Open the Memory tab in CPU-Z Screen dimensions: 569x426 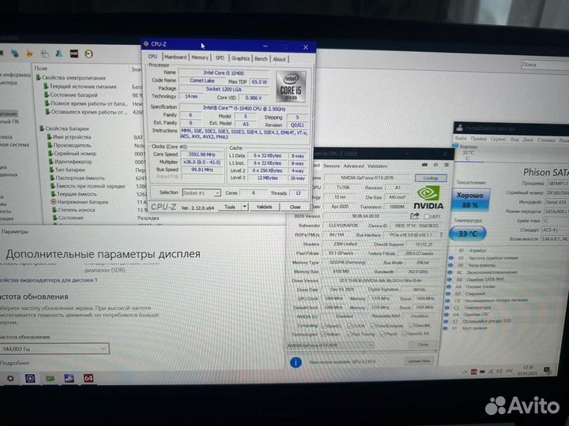[x=200, y=58]
